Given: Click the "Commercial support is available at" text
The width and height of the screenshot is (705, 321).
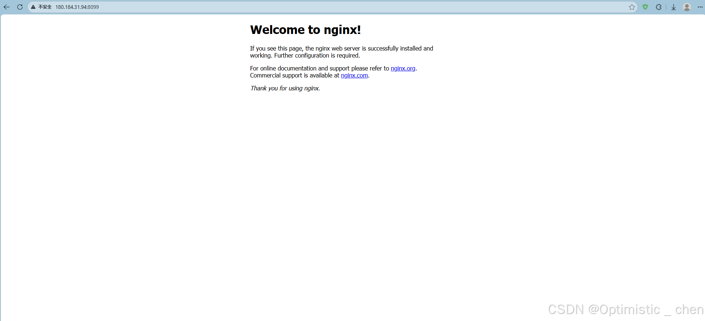Looking at the screenshot, I should tap(294, 75).
